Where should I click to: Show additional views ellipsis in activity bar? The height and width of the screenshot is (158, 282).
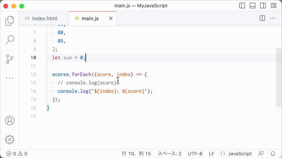coord(10,78)
